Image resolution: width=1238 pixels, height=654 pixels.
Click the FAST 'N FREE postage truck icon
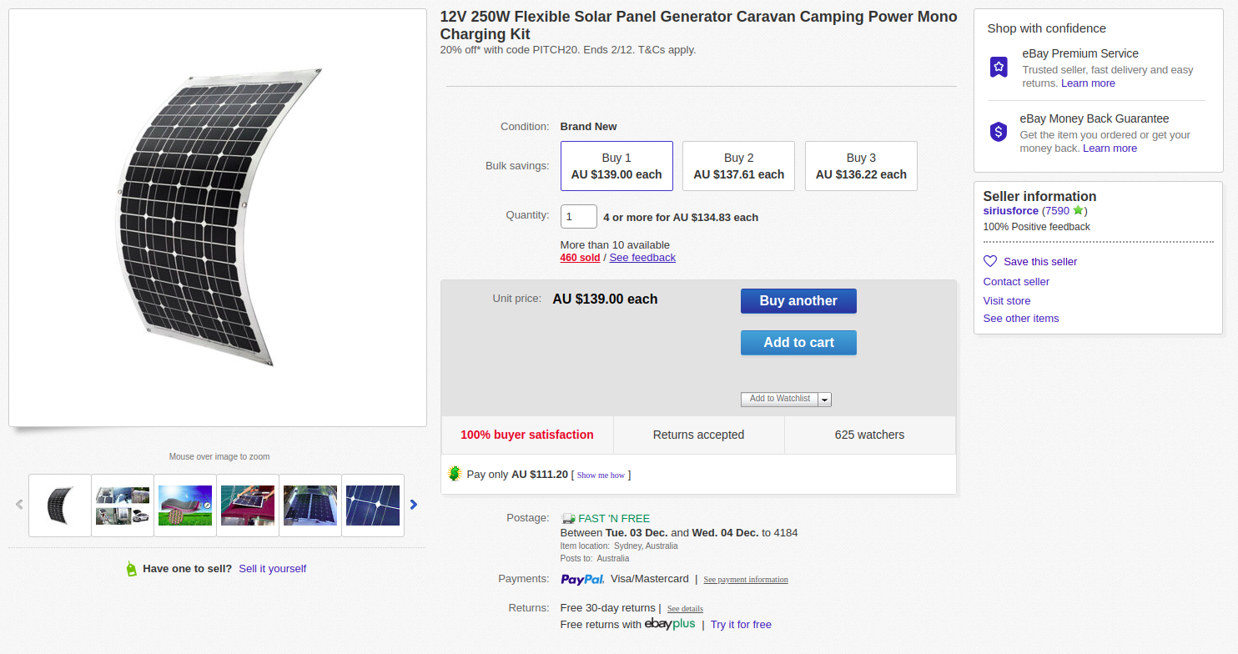point(568,518)
